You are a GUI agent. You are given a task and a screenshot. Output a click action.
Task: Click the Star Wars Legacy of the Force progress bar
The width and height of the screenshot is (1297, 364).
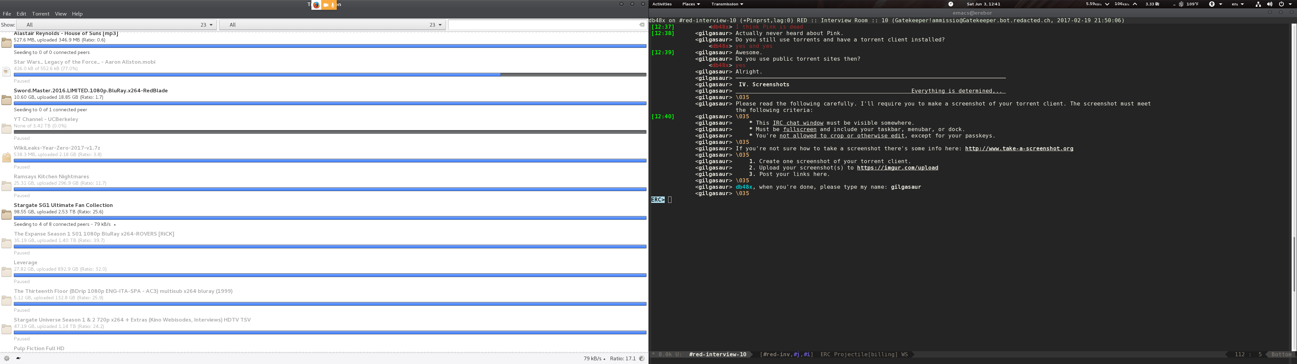[330, 74]
